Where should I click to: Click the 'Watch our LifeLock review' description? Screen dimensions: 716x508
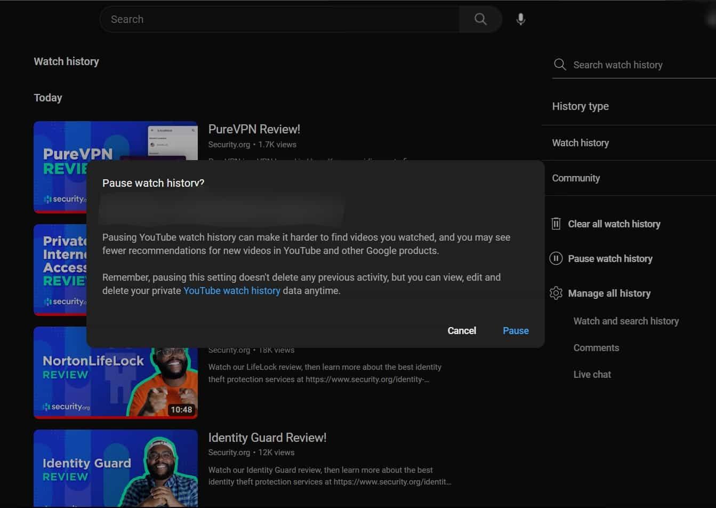(325, 373)
